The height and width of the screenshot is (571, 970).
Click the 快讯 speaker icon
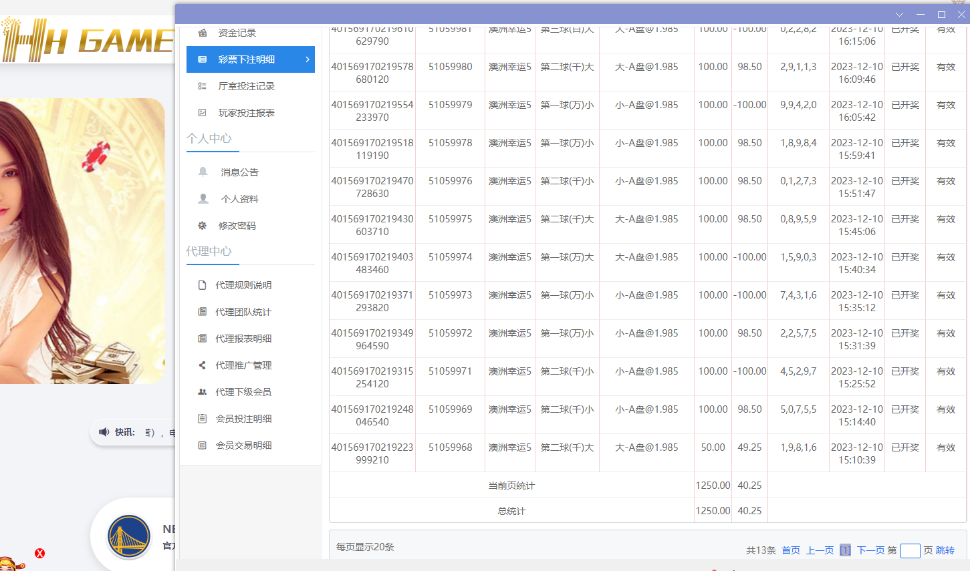tap(104, 432)
